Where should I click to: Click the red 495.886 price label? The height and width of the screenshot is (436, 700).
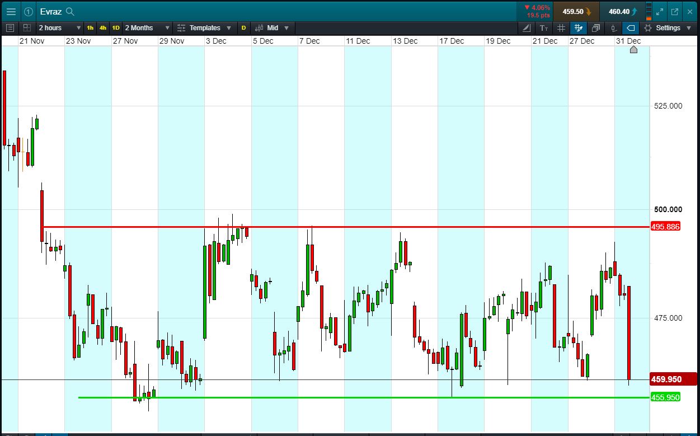[x=665, y=227]
